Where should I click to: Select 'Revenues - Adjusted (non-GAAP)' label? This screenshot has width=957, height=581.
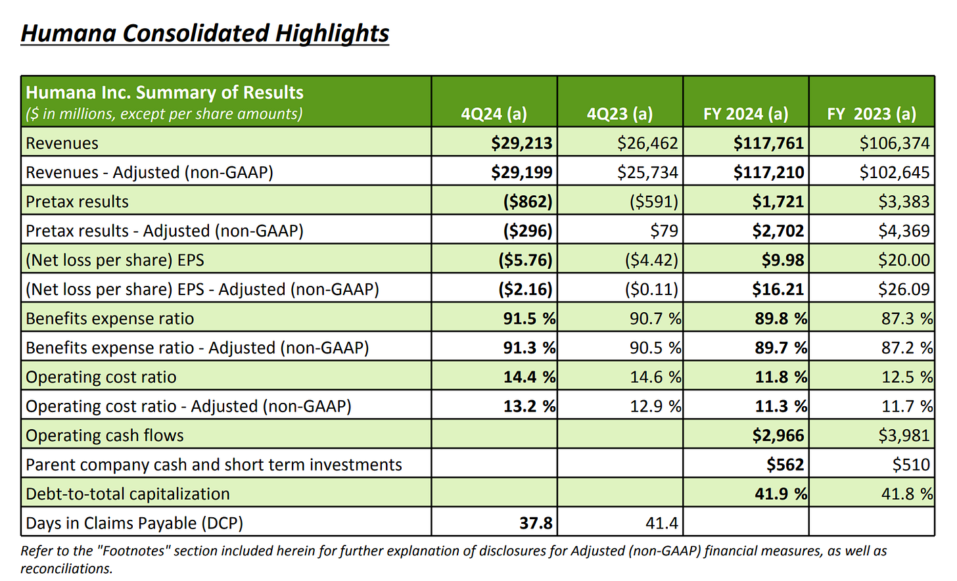pos(149,172)
